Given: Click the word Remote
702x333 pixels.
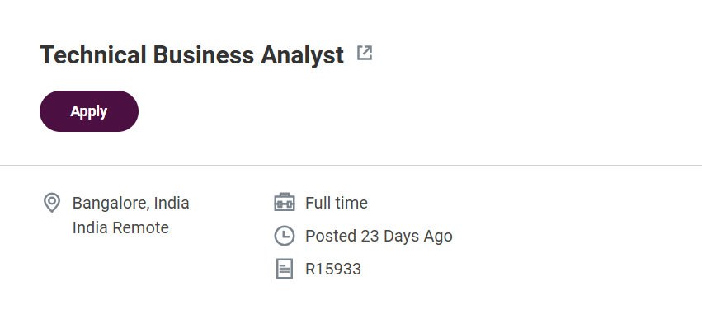Looking at the screenshot, I should [140, 227].
